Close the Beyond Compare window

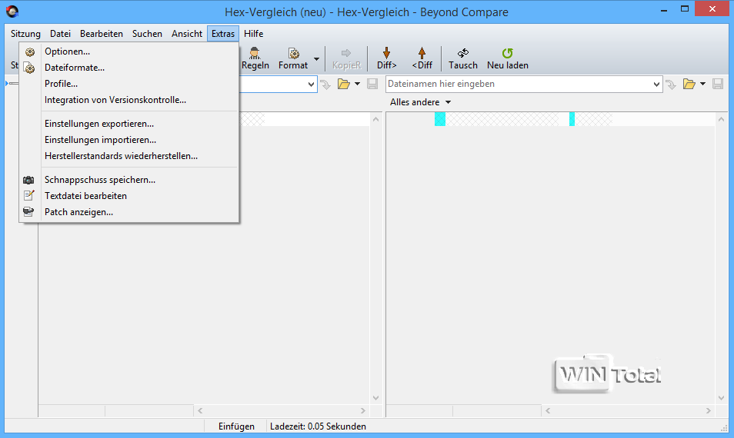(712, 9)
